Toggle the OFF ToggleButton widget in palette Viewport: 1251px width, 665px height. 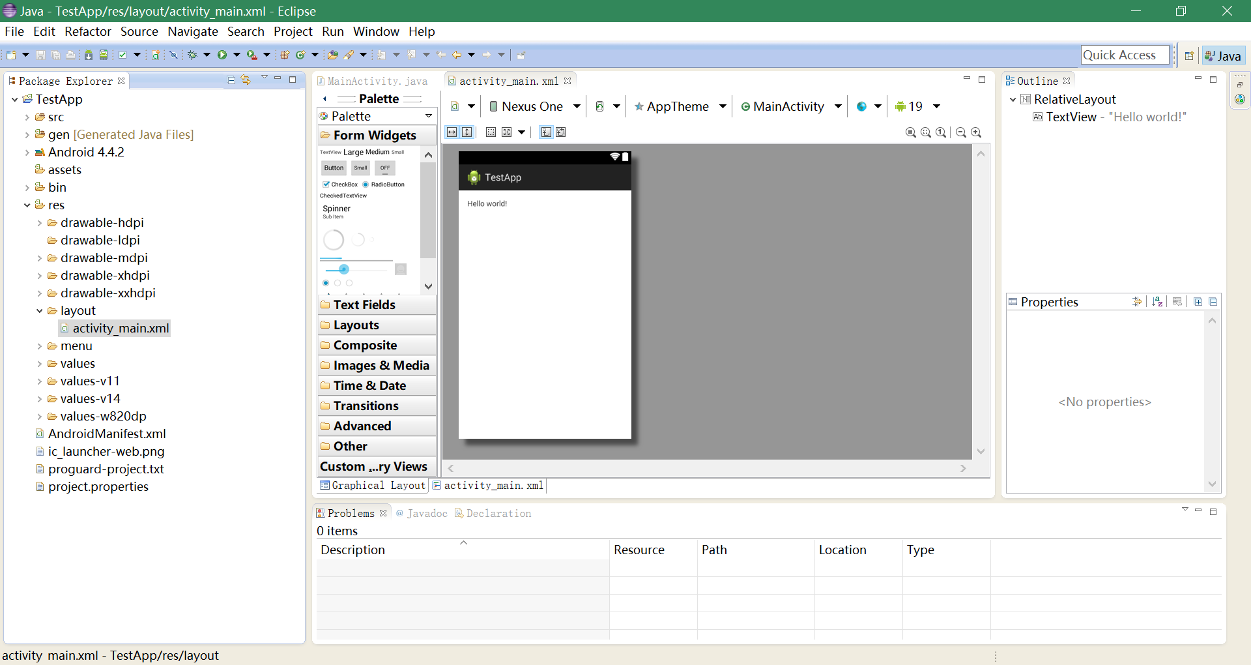[385, 168]
